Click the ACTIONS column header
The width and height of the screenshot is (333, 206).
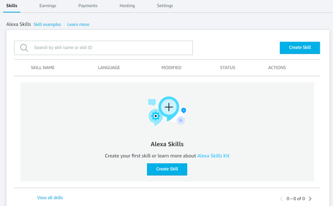277,67
